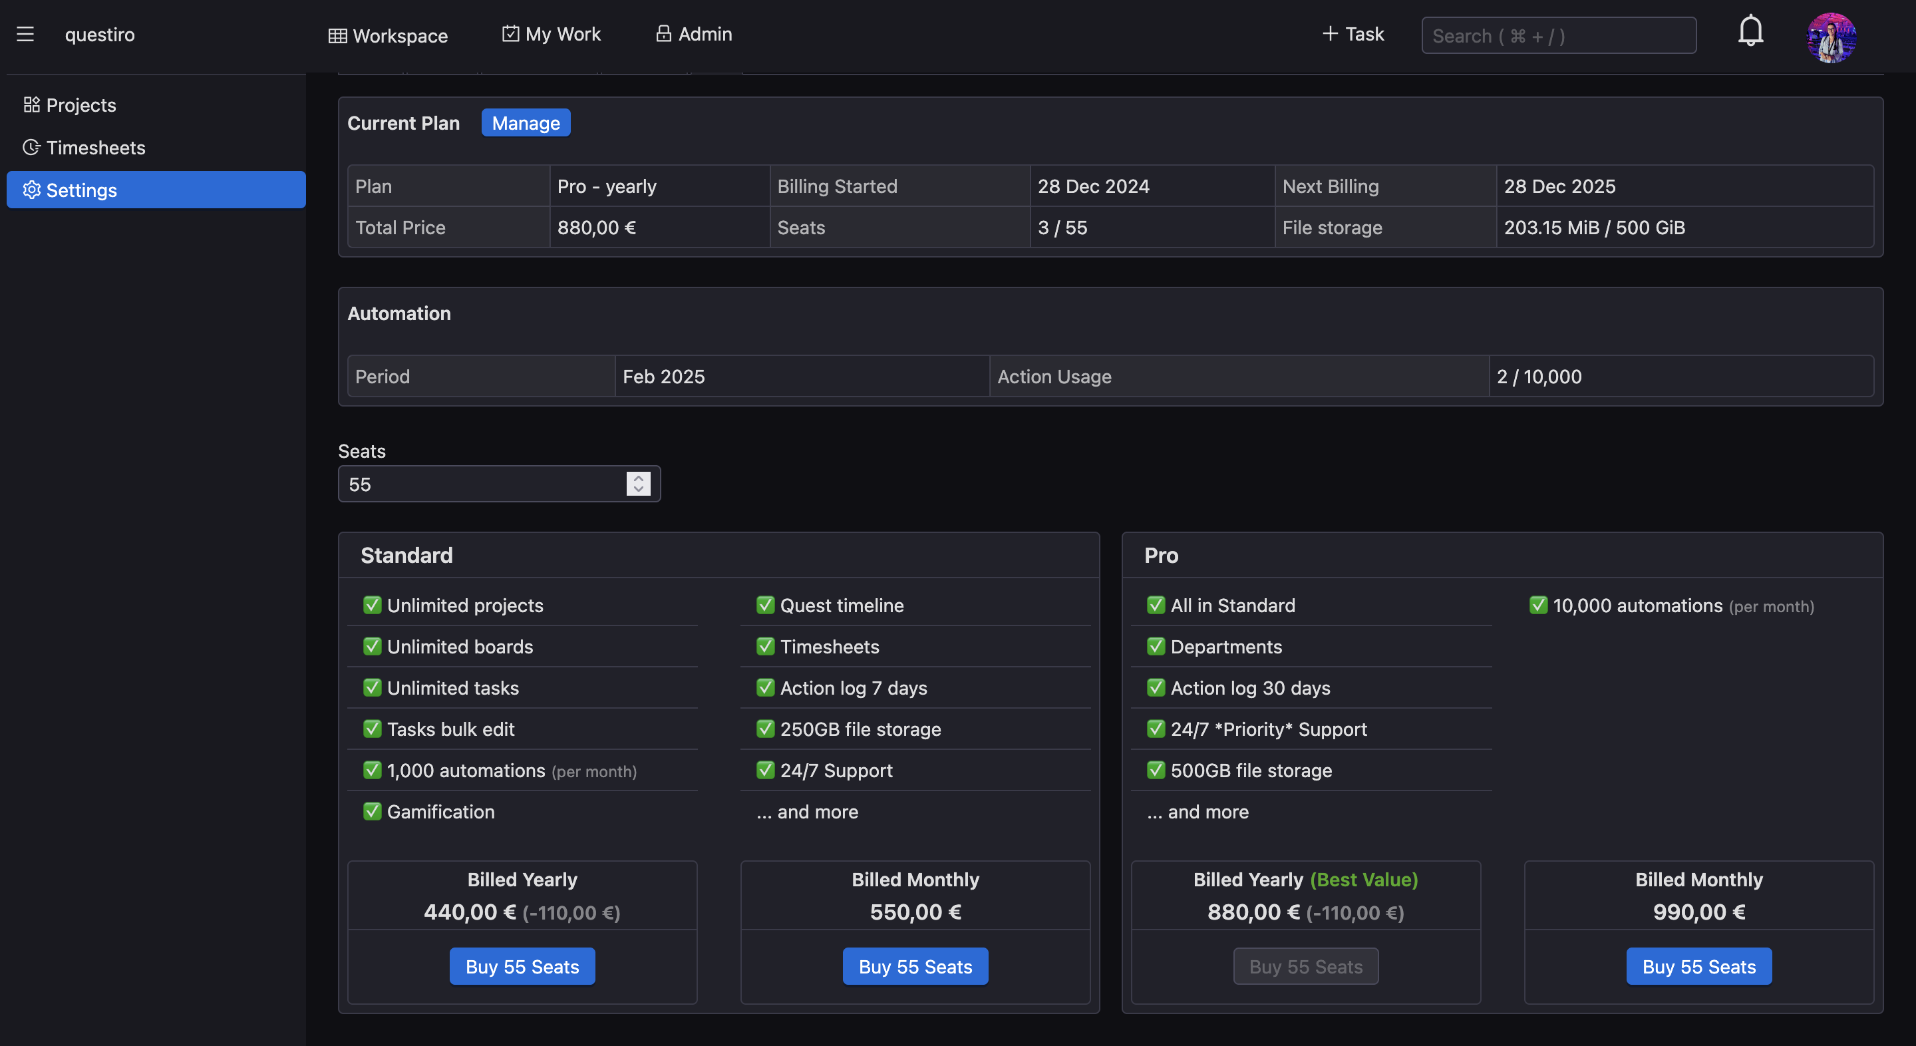Buy 55 Seats for Standard yearly
Screen dimensions: 1916x1046
coord(522,965)
